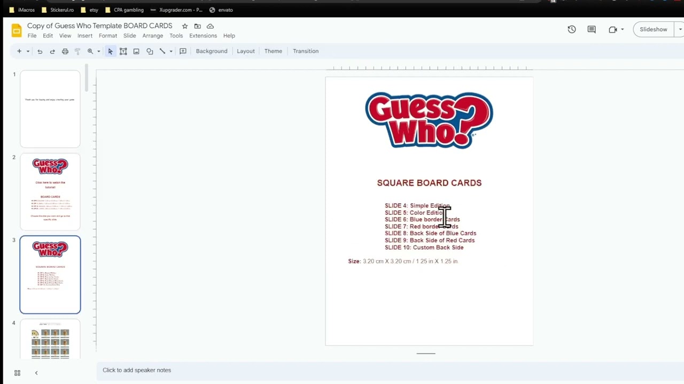This screenshot has width=684, height=384.
Task: Click the 'SLIDE 8: Back Side of Blue Cards' text
Action: [x=430, y=233]
